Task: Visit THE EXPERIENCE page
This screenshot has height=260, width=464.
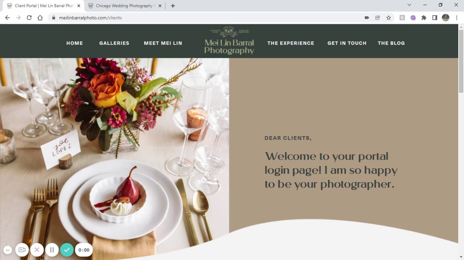Action: [x=291, y=43]
